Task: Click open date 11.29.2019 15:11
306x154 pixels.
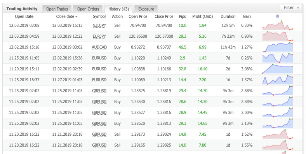Action: (24, 69)
